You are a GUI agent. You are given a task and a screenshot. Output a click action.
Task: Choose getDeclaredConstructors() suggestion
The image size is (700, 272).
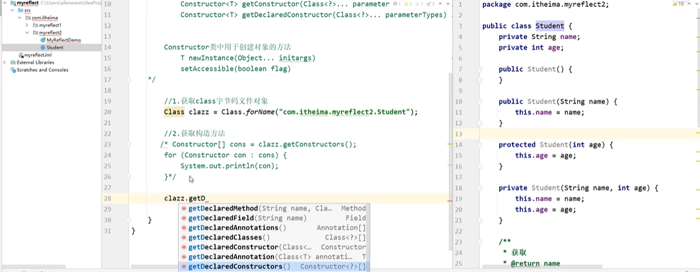273,266
